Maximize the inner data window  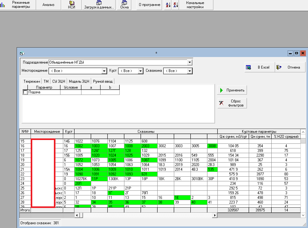297,53
